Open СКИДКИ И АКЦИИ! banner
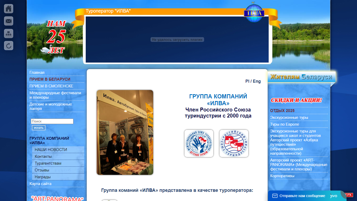357x201 pixels. point(296,100)
